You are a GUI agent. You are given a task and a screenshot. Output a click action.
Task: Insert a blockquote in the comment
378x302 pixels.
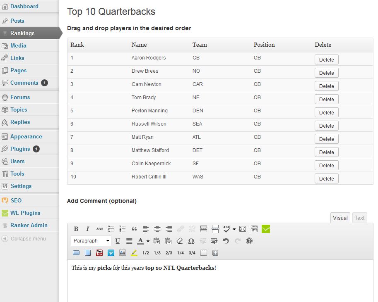point(134,229)
